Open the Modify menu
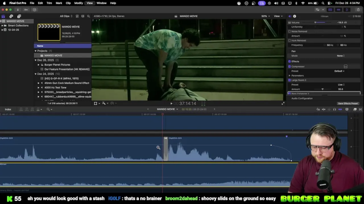The height and width of the screenshot is (204, 364). [x=78, y=3]
